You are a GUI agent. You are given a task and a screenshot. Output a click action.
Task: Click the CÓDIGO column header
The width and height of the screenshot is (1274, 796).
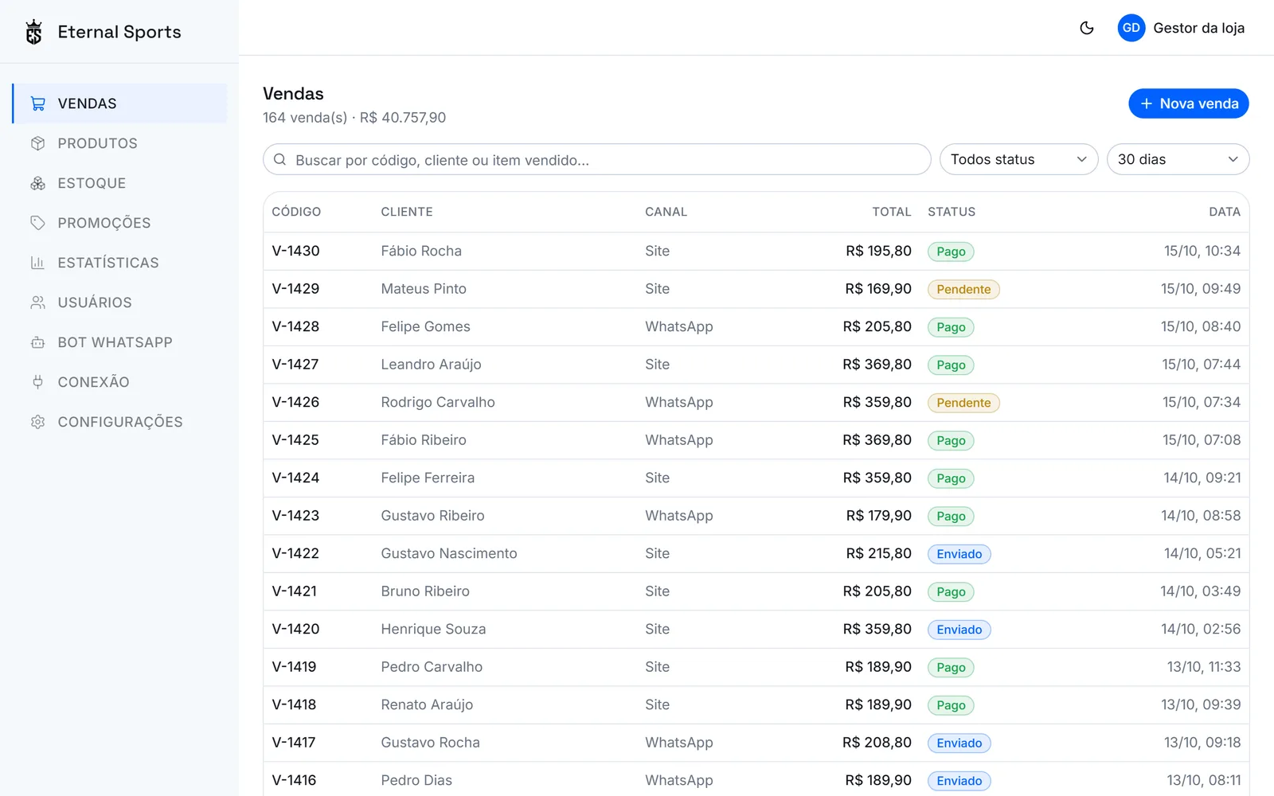tap(296, 212)
